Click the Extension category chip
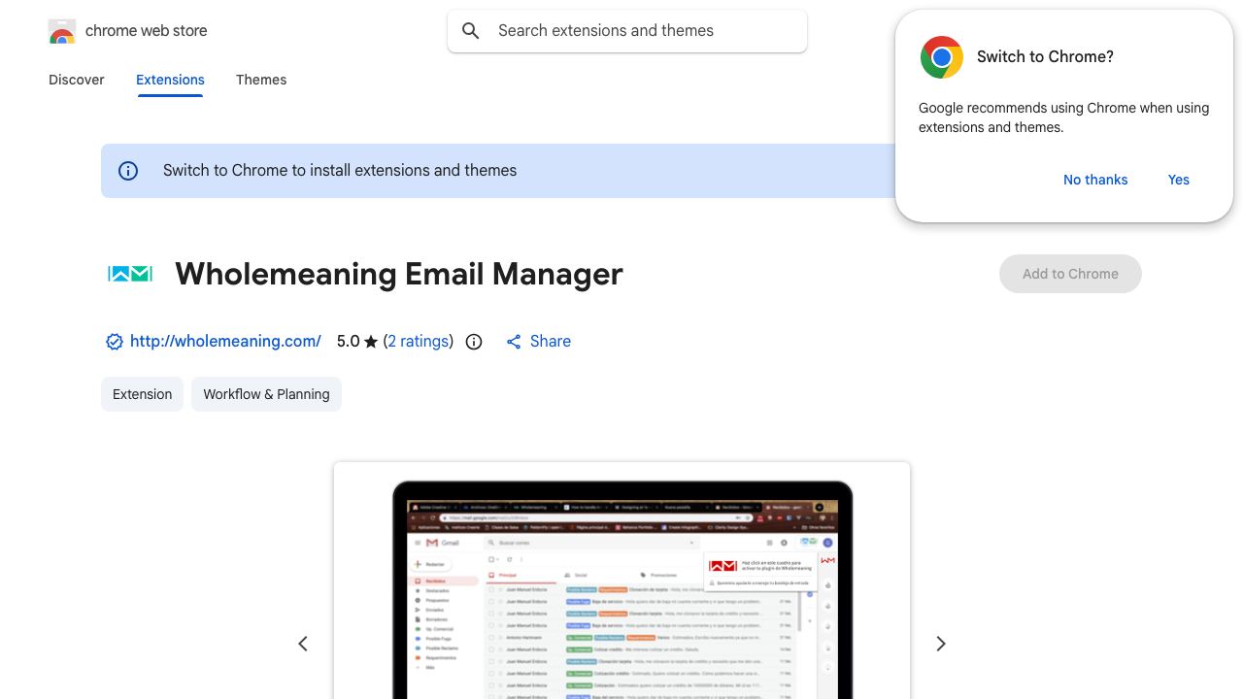Viewport: 1243px width, 699px height. (x=142, y=394)
